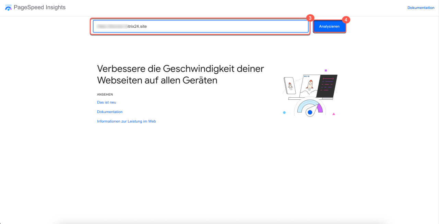Image resolution: width=439 pixels, height=224 pixels.
Task: Click the 'PageSpeed Insights' title text
Action: coord(39,7)
